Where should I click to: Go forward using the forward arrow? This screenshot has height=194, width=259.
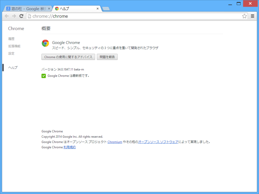tap(14, 16)
